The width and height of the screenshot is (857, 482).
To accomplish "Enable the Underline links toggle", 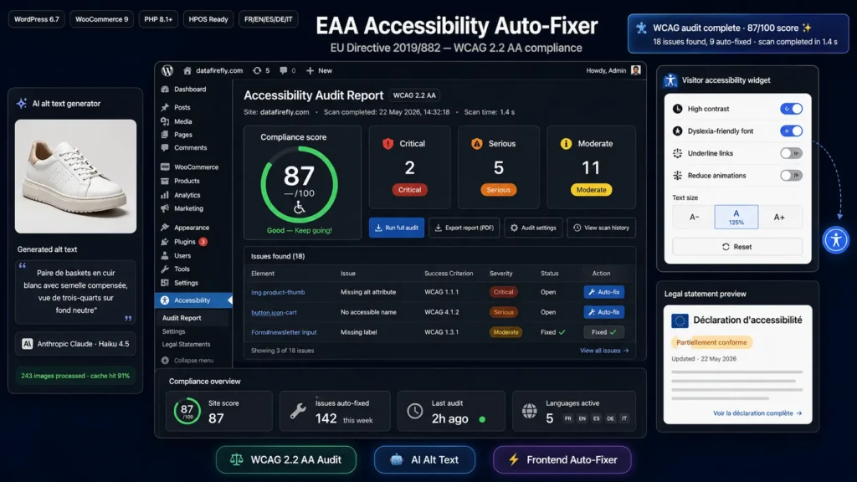I will (x=791, y=154).
